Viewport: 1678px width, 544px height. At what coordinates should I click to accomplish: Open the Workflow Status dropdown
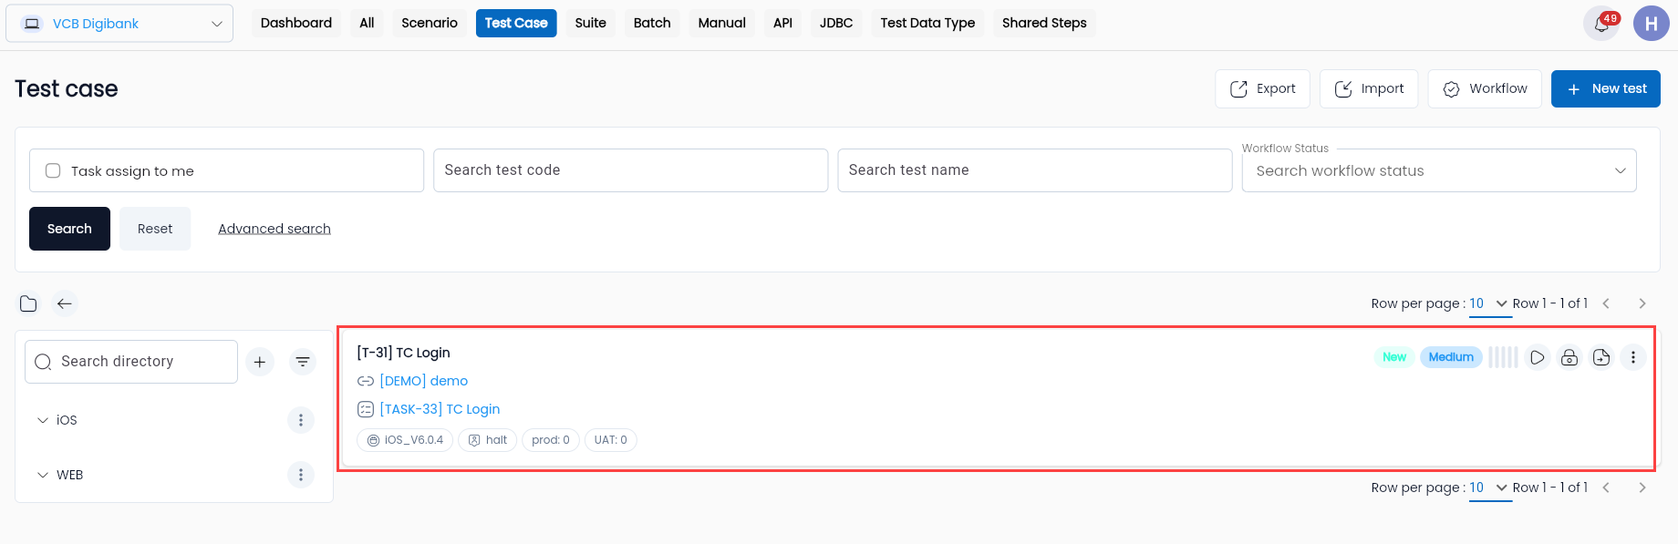pos(1439,170)
